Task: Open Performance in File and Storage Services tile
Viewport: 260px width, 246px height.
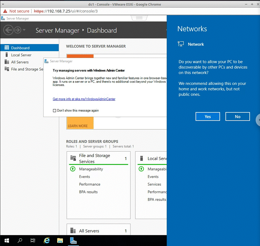Action: (x=90, y=184)
